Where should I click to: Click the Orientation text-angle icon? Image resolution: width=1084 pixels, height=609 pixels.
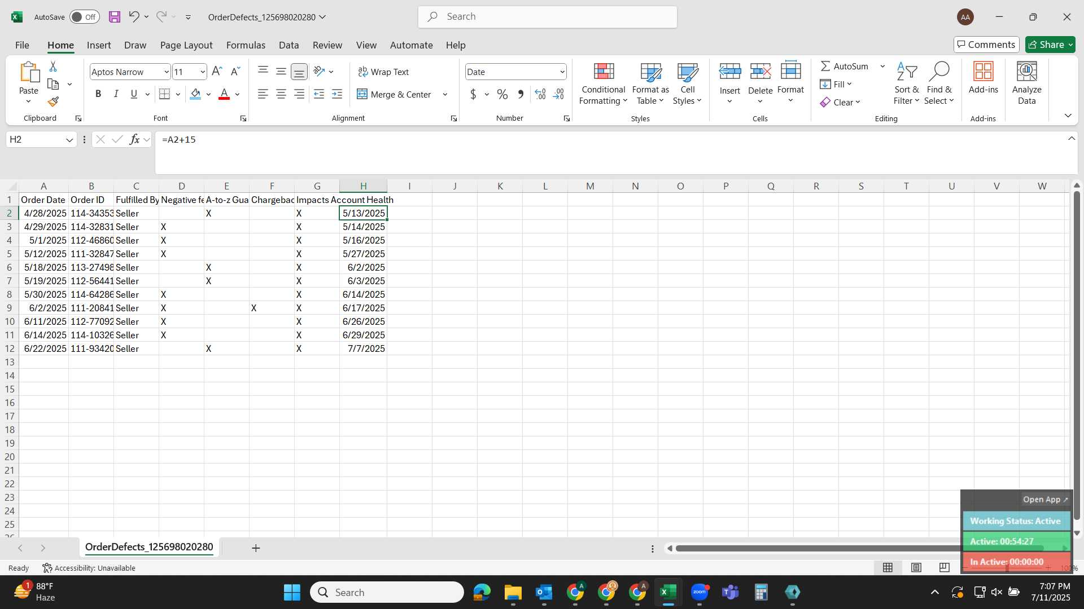click(x=320, y=71)
